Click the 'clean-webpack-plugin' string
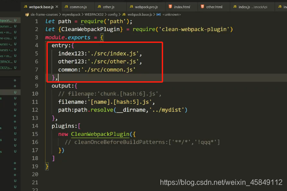The width and height of the screenshot is (287, 191). tap(194, 29)
